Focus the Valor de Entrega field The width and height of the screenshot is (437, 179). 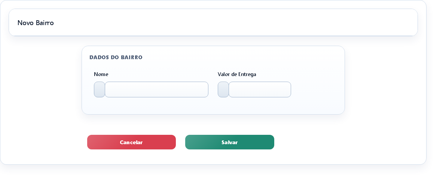(260, 89)
